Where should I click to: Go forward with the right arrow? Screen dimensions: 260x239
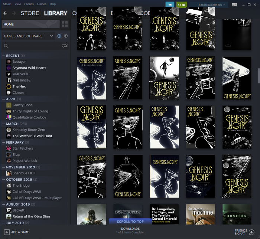click(x=14, y=13)
